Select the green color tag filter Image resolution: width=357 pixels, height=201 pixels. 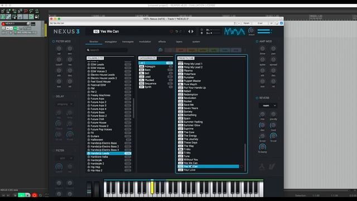tap(214, 50)
